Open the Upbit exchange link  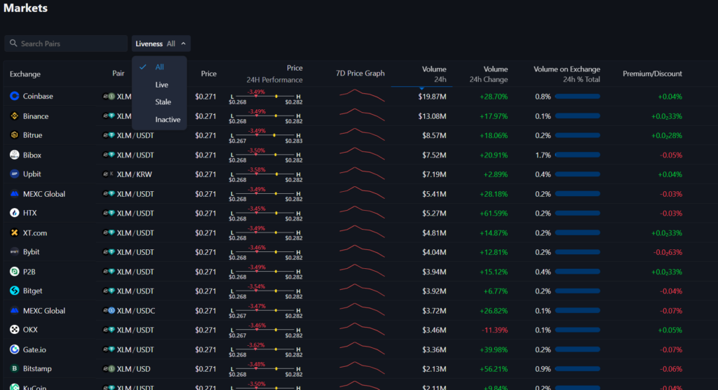pos(32,174)
